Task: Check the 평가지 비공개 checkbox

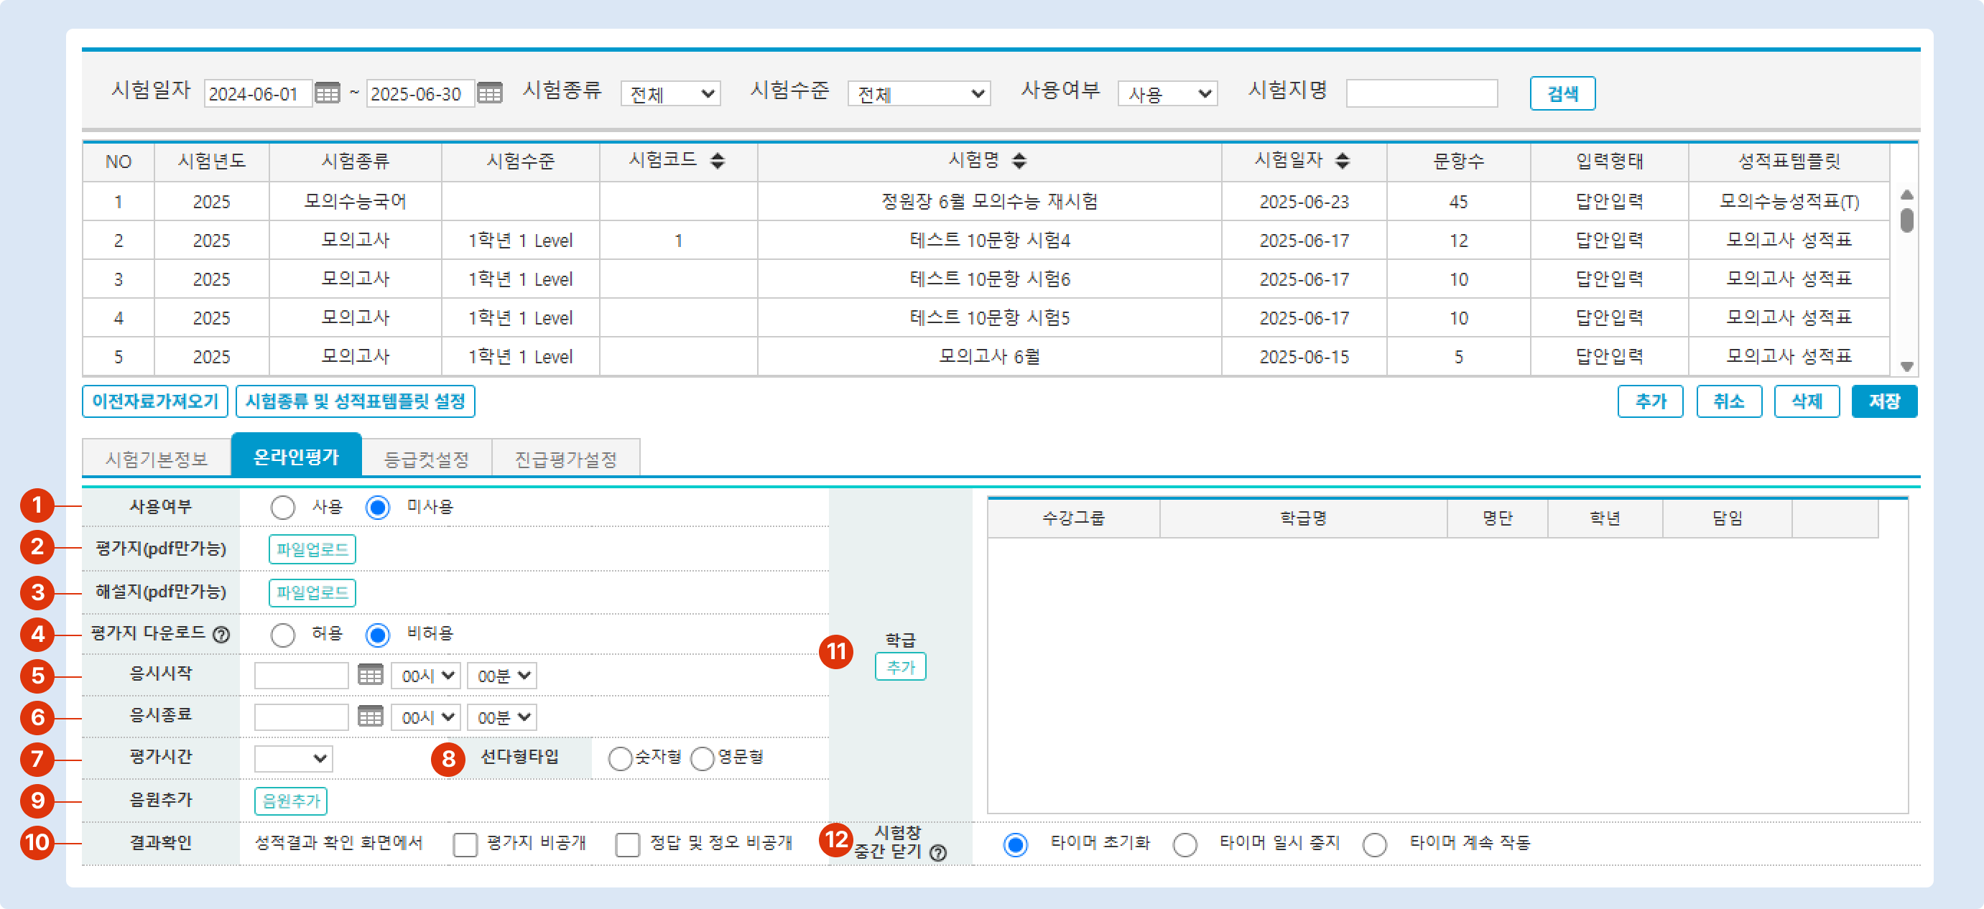Action: (465, 844)
